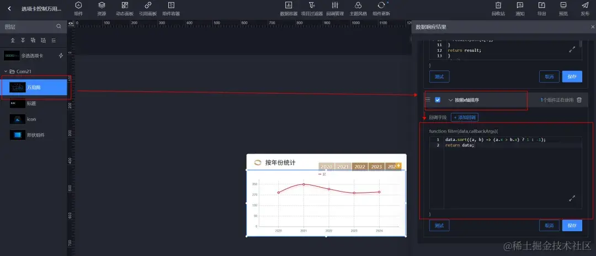Viewport: 596px width, 256px height.
Task: Click the search icon in 图层 panel
Action: 58,26
